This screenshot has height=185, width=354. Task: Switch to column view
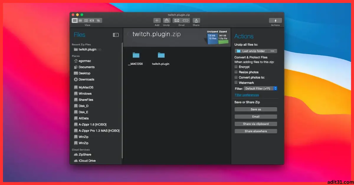pyautogui.click(x=86, y=20)
